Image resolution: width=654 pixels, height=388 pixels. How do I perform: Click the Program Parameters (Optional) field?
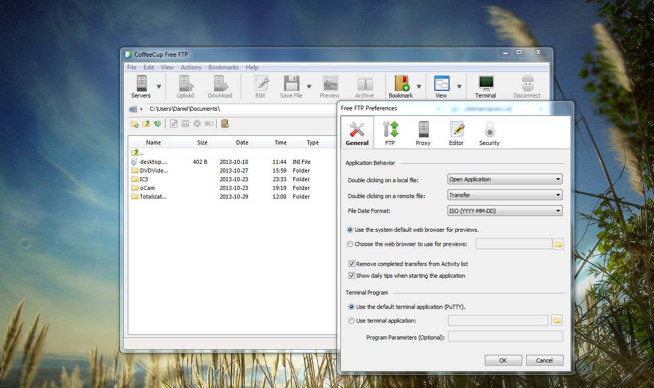505,336
